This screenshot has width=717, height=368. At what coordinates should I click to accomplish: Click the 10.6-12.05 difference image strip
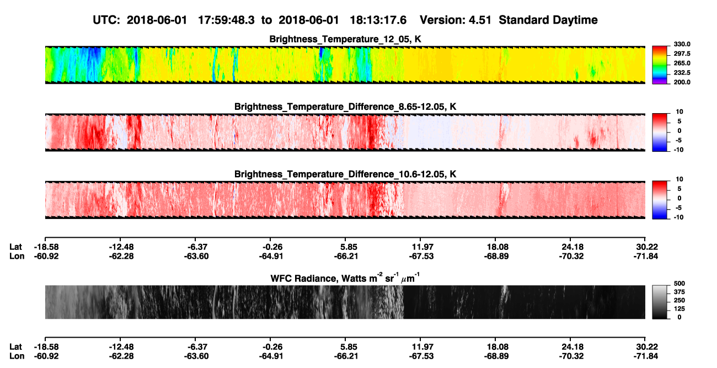click(345, 200)
